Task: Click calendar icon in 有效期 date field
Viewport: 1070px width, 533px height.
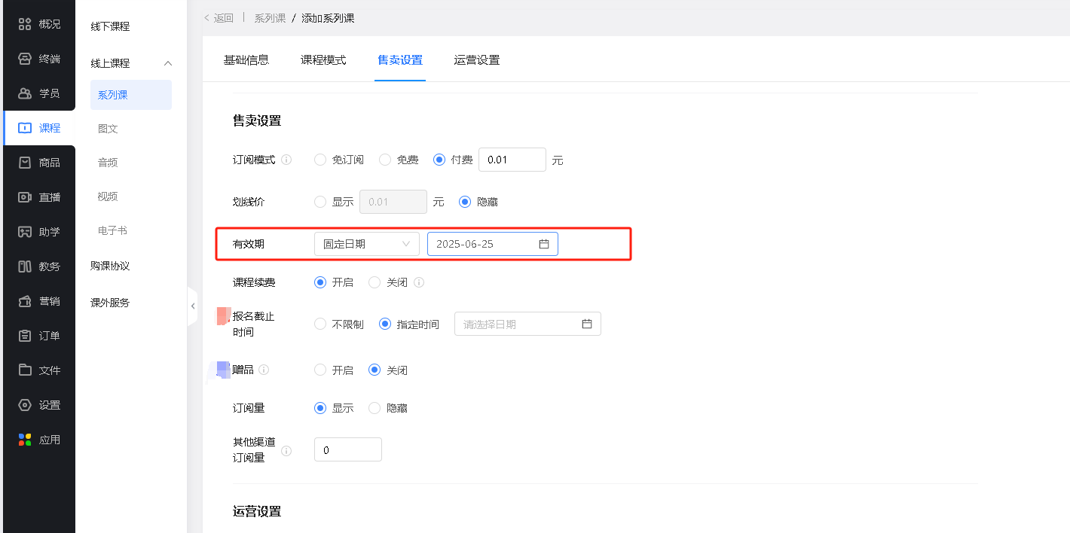Action: coord(544,244)
